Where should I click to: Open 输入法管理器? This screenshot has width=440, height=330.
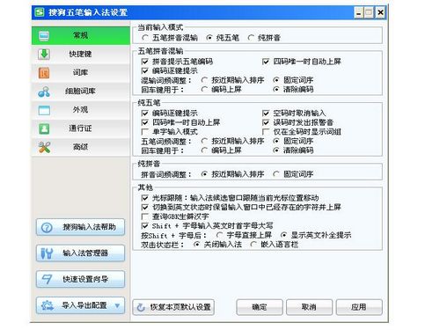[81, 253]
